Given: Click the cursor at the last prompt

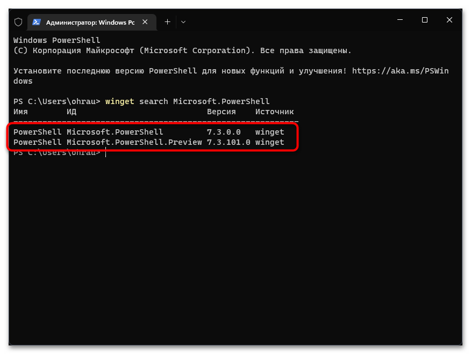Looking at the screenshot, I should pos(106,152).
